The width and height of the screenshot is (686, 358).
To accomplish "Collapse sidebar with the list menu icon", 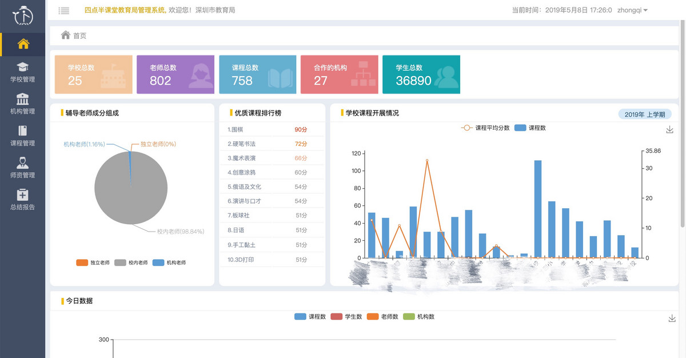I will click(x=64, y=10).
